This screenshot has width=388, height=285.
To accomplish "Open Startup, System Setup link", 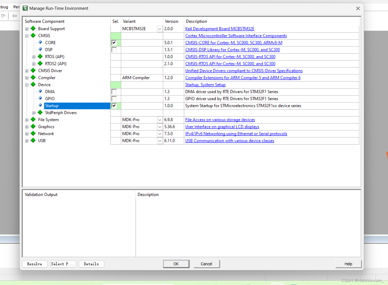I will pos(205,85).
